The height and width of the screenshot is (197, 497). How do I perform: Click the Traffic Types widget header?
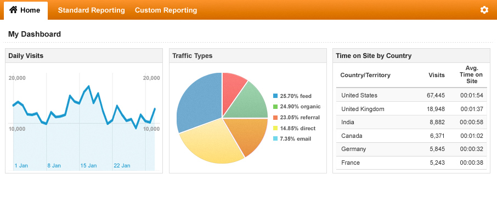248,56
